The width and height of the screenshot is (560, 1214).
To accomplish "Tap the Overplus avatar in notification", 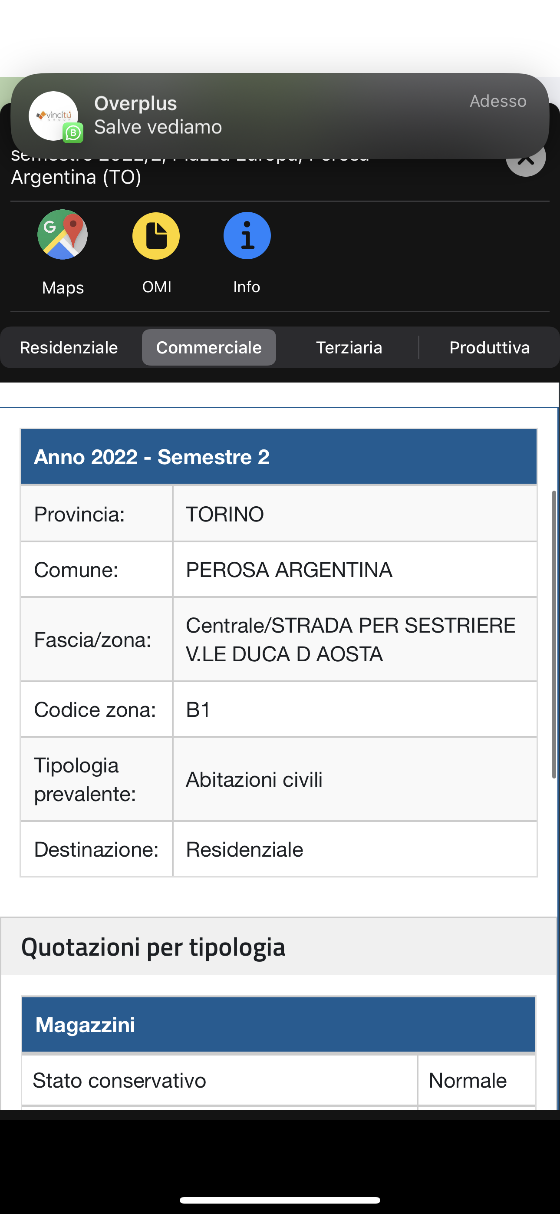I will 53,116.
